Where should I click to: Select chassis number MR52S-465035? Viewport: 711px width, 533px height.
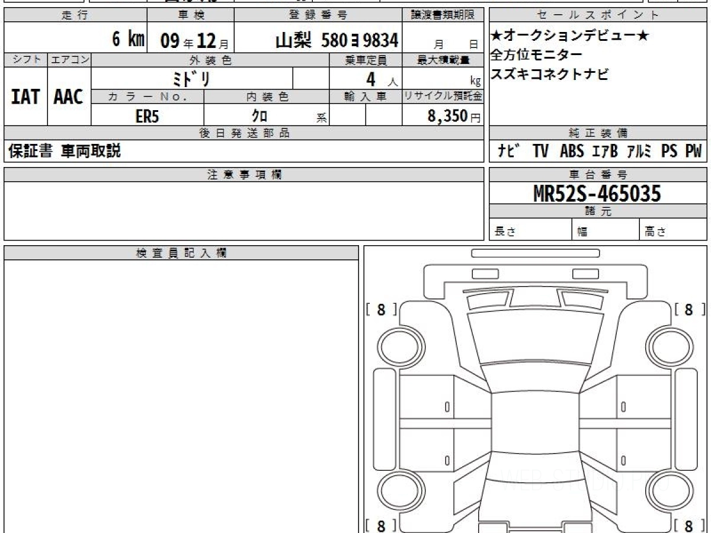tap(597, 193)
